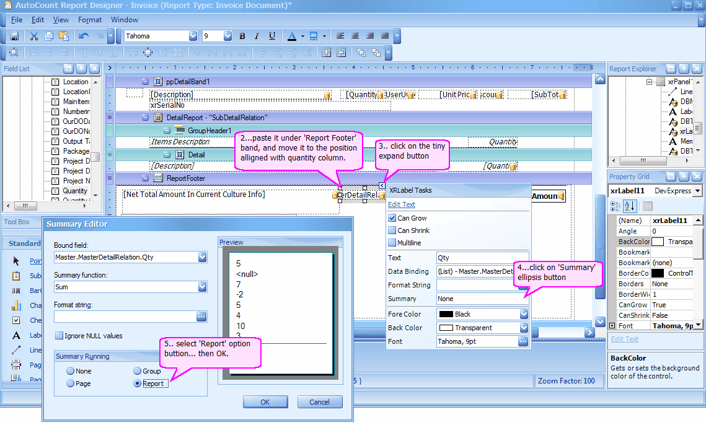Toggle the Multiline checkbox
Image resolution: width=706 pixels, height=425 pixels.
coord(392,243)
